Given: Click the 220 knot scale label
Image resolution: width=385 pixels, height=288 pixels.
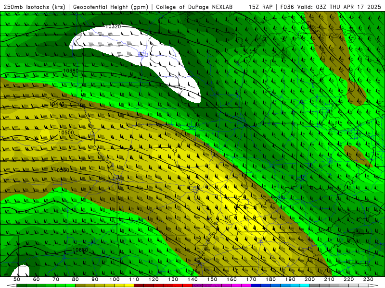Looking at the screenshot, I should (x=348, y=279).
